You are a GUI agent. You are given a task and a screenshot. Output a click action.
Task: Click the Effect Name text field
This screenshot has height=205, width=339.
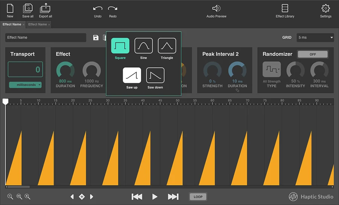pos(46,38)
